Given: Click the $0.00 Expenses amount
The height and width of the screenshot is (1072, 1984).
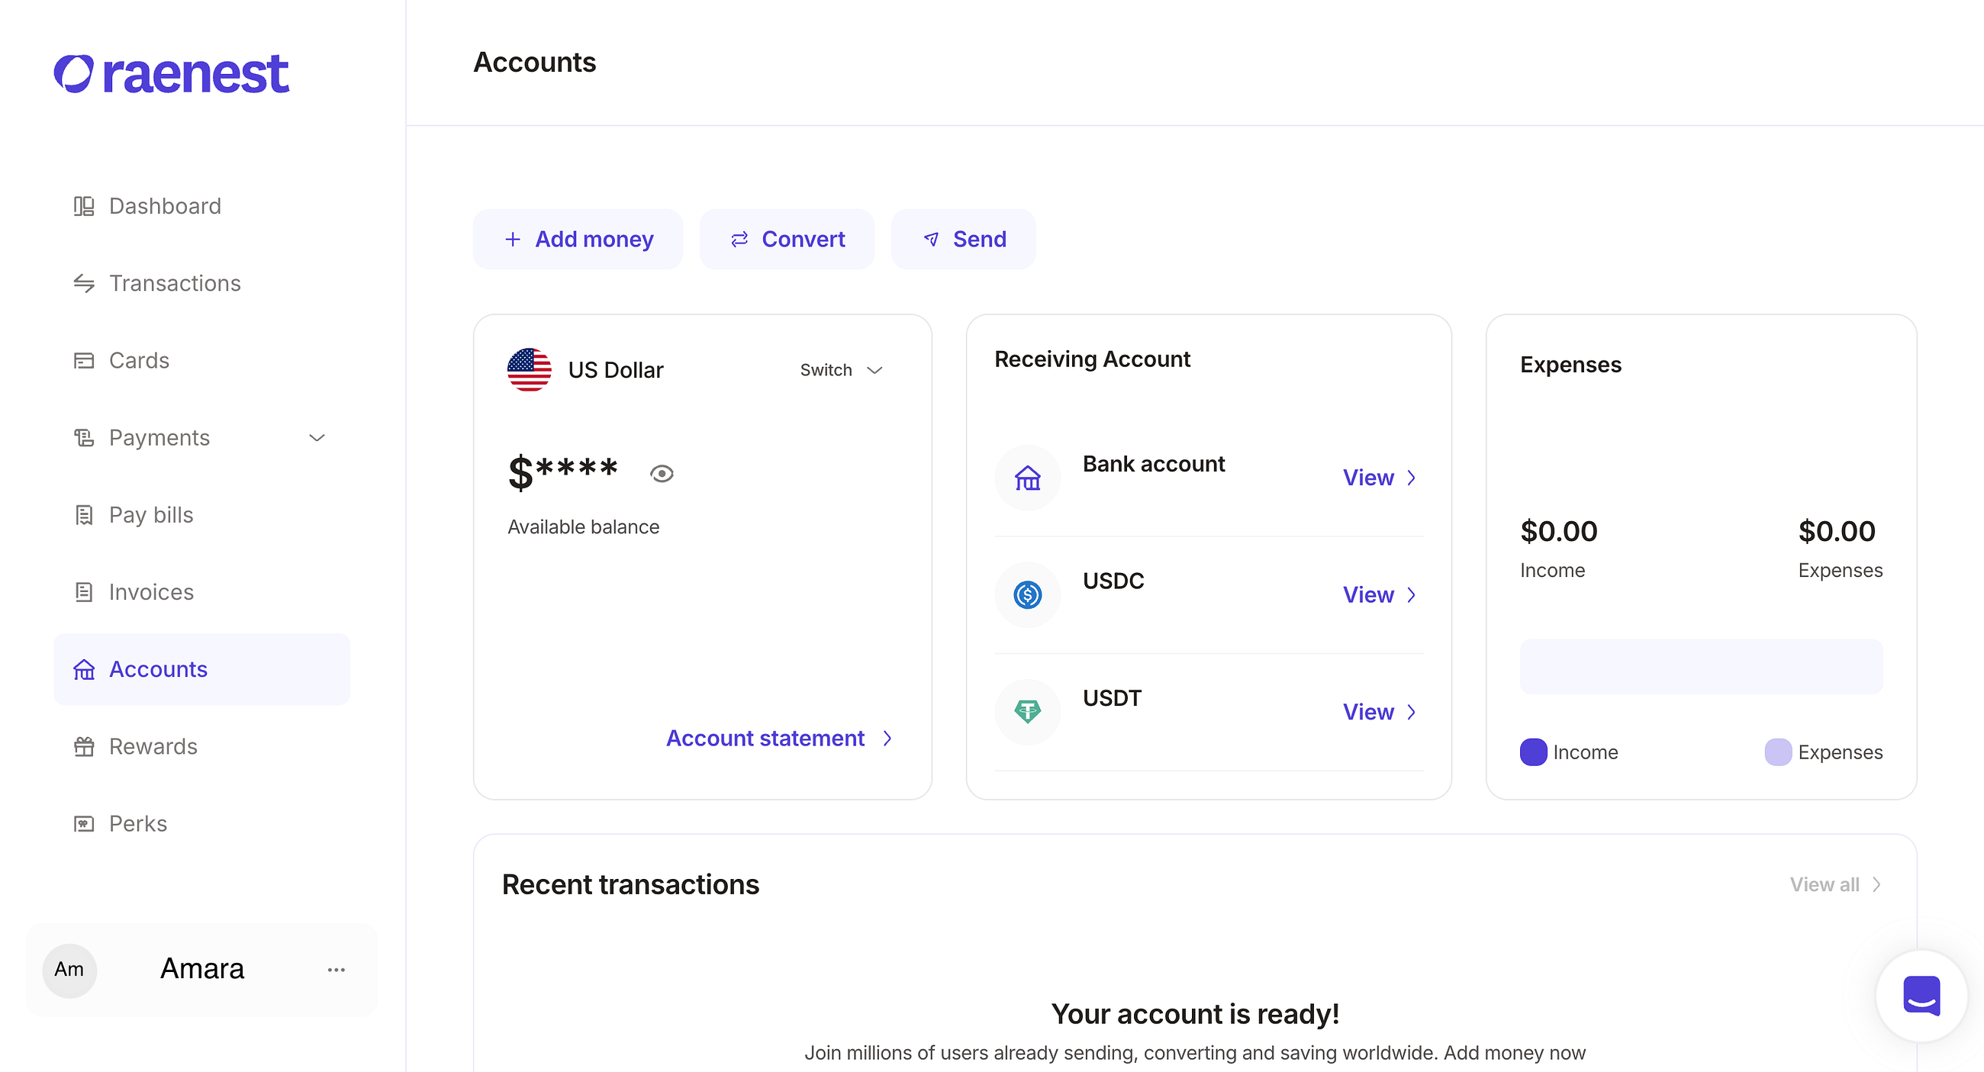Looking at the screenshot, I should tap(1836, 531).
